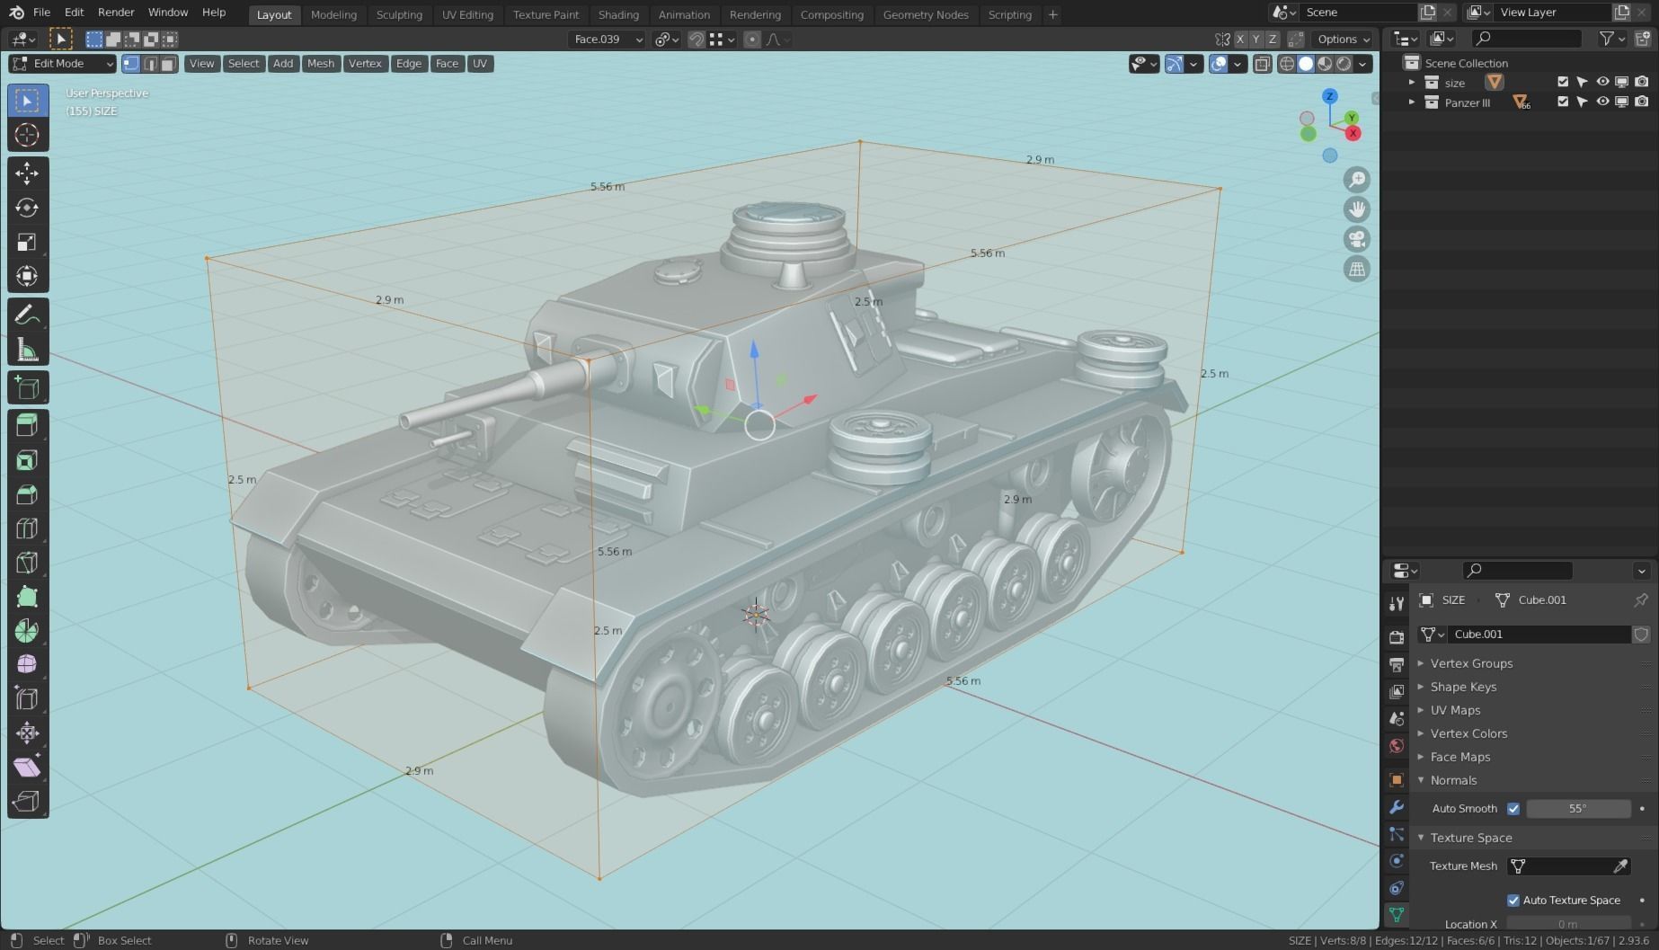Select the Annotate tool

pos(27,315)
